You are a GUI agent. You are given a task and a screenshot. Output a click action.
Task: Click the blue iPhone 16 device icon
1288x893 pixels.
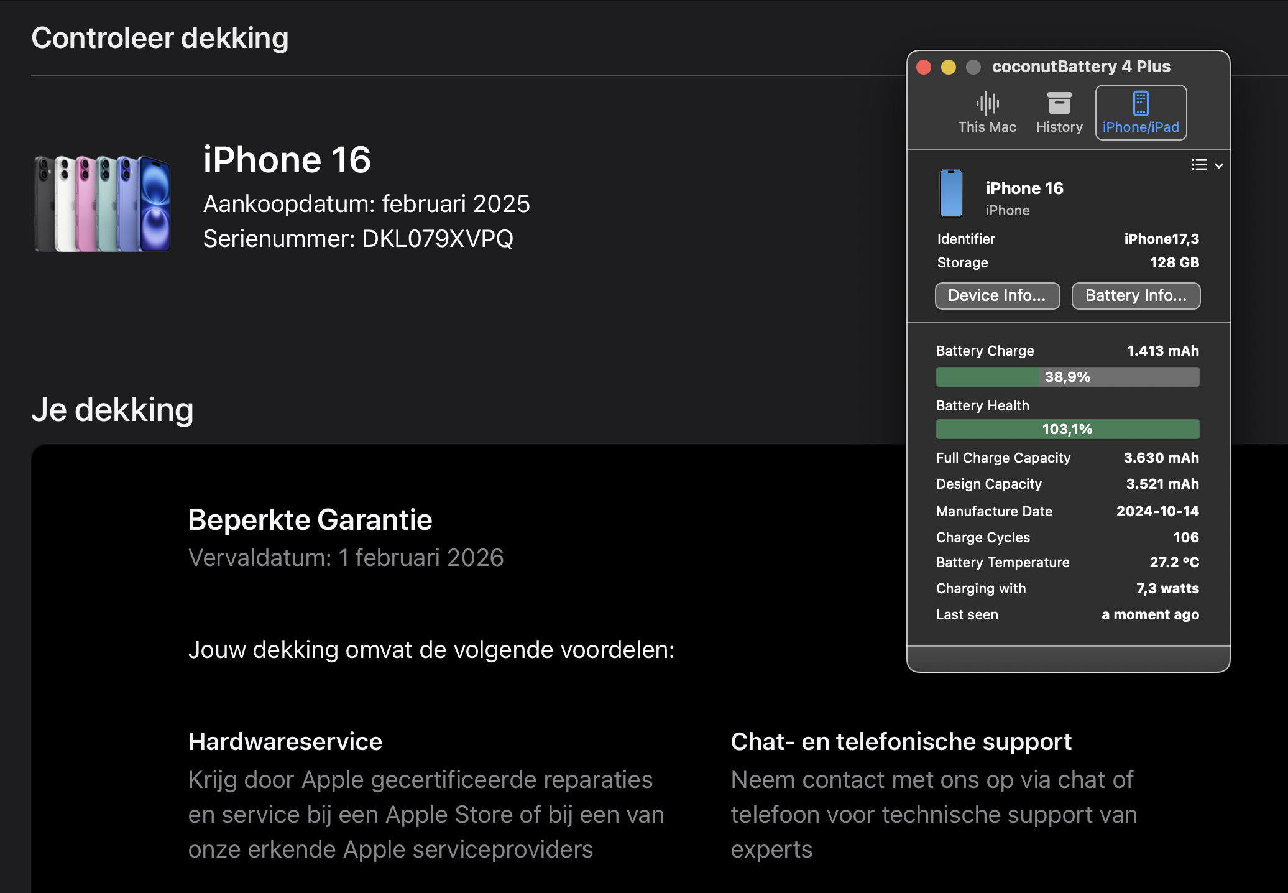pyautogui.click(x=950, y=193)
